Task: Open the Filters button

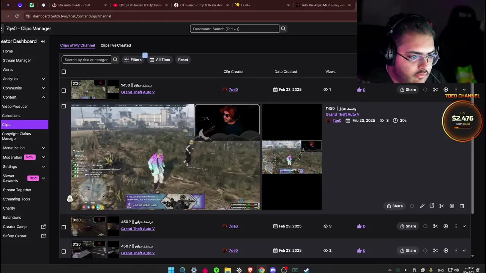Action: coord(133,60)
